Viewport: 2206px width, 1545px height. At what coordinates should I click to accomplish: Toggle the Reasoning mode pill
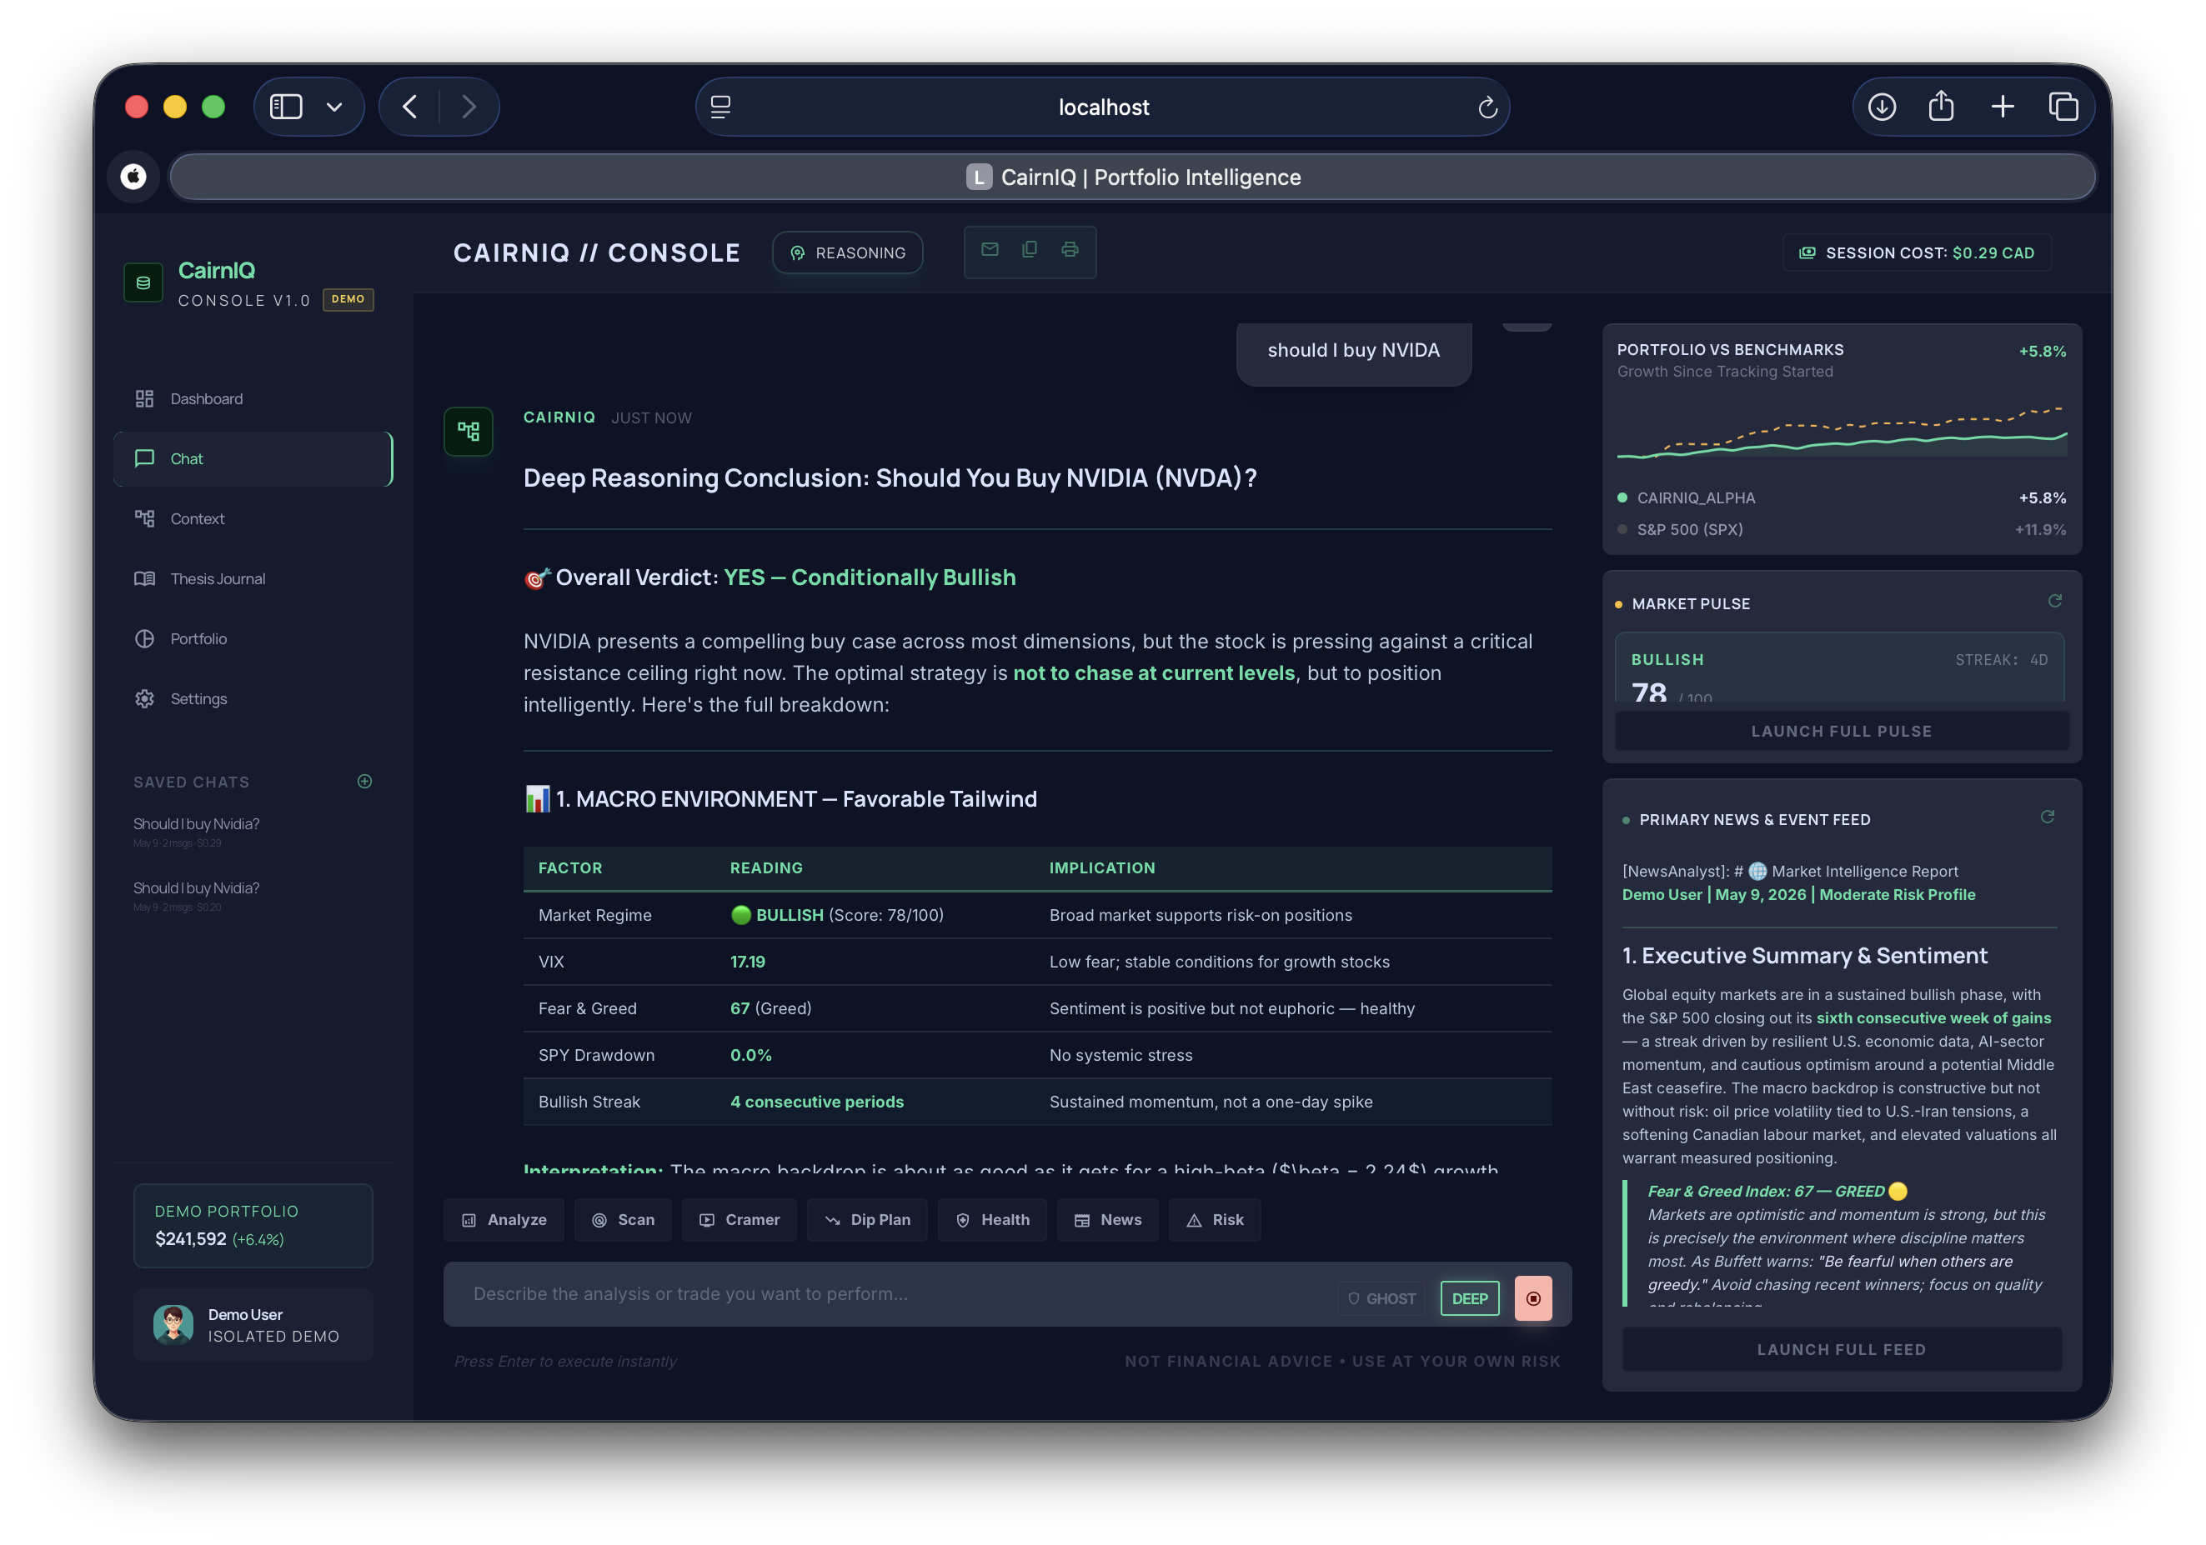[x=847, y=252]
